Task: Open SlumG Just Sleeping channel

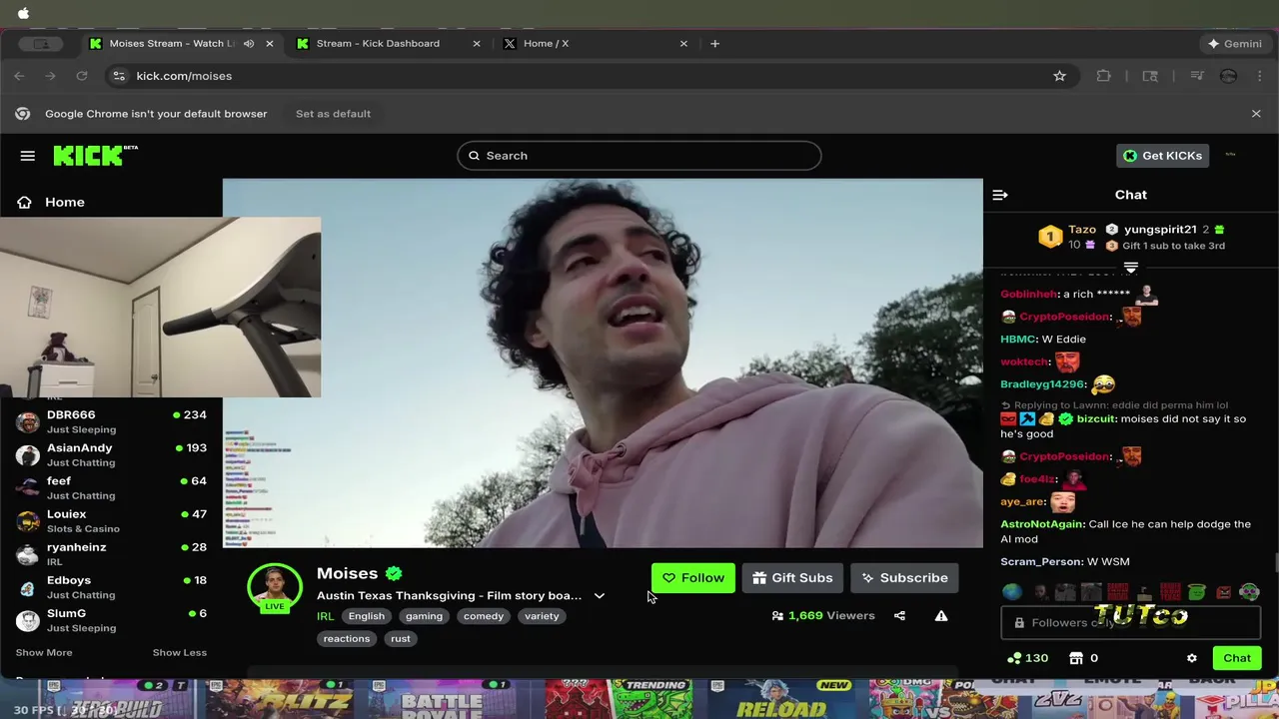Action: click(x=111, y=619)
